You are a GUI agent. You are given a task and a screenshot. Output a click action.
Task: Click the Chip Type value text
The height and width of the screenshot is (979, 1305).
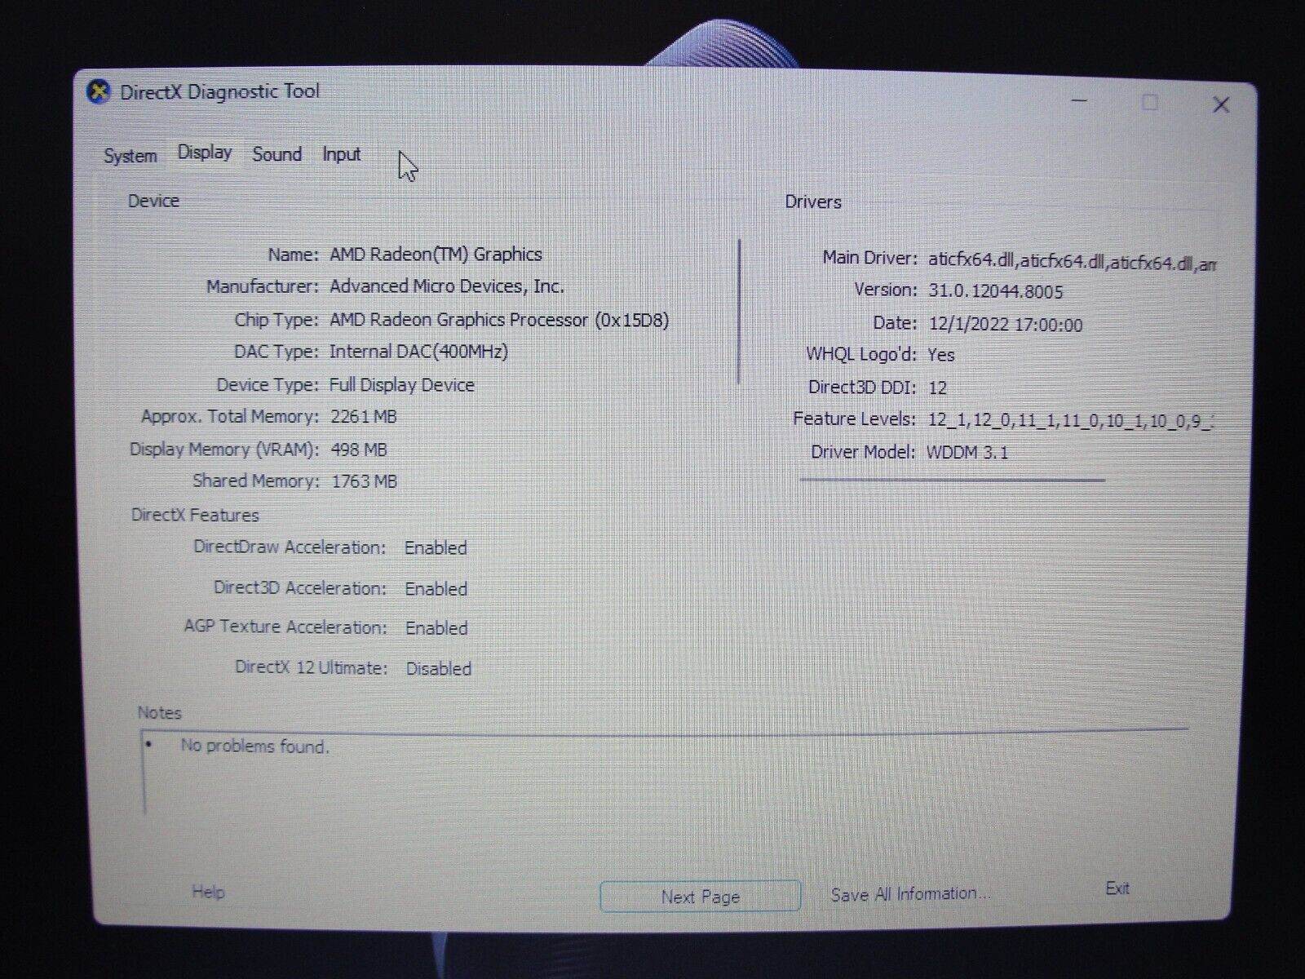pos(498,319)
